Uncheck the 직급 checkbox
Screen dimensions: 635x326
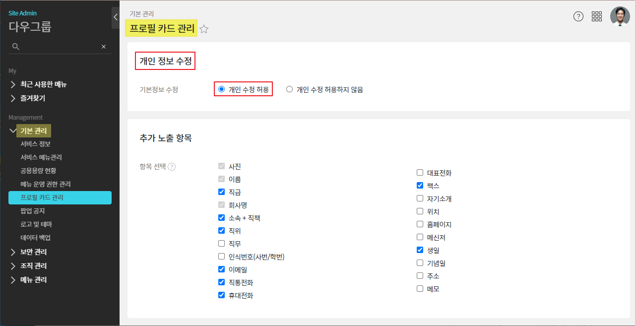(x=222, y=192)
